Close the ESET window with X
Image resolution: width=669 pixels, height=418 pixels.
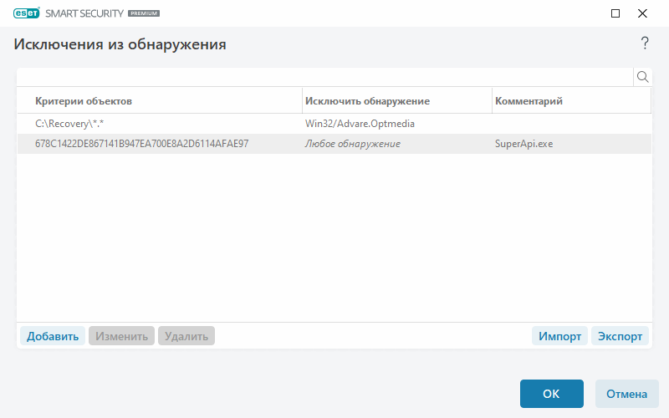642,13
